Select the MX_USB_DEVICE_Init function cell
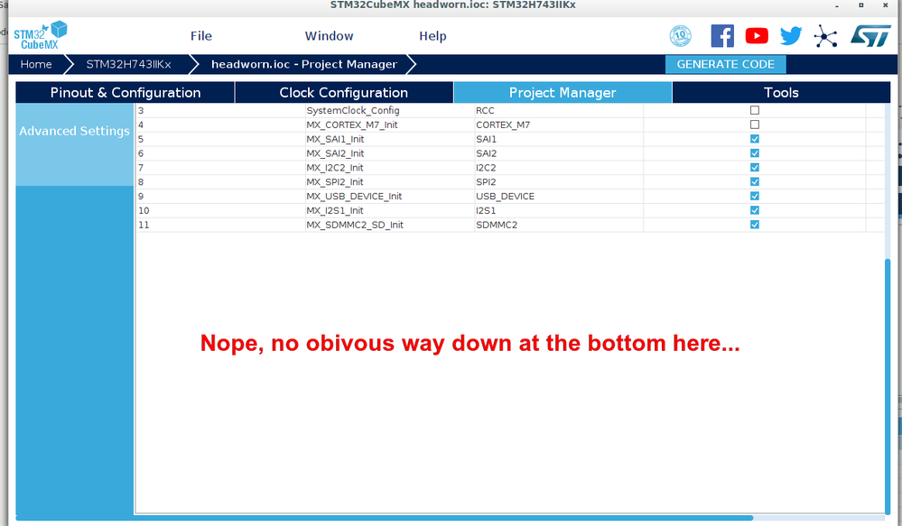 (390, 196)
